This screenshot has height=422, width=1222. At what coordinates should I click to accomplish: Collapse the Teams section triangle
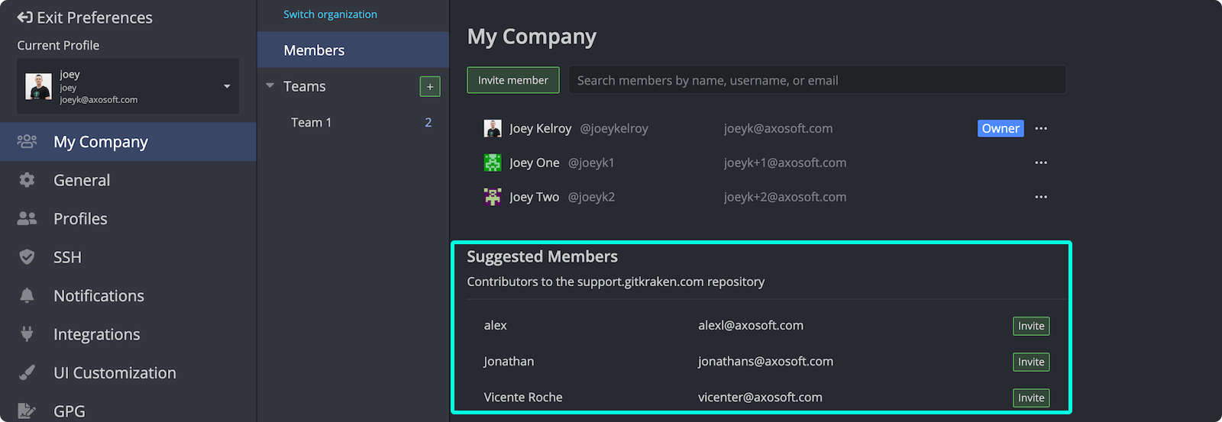(x=270, y=86)
